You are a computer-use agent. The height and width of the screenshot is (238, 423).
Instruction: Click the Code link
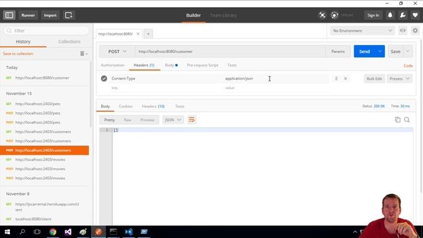point(408,65)
